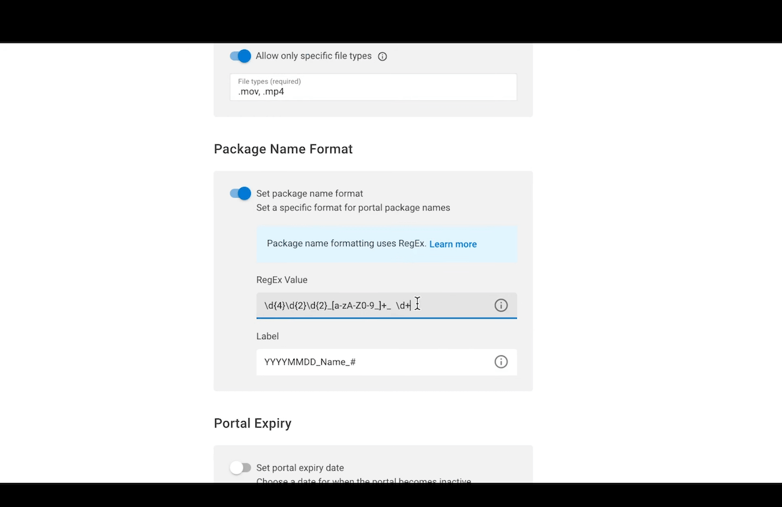Click the 'Label' caption above the label field
Screen dimensions: 782x507
[x=268, y=336]
